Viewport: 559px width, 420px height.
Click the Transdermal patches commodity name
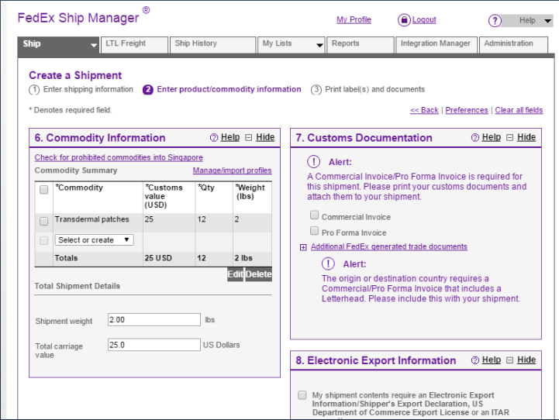(91, 219)
